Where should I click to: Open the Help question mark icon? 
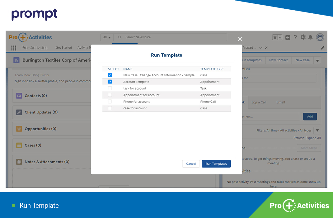point(295,37)
